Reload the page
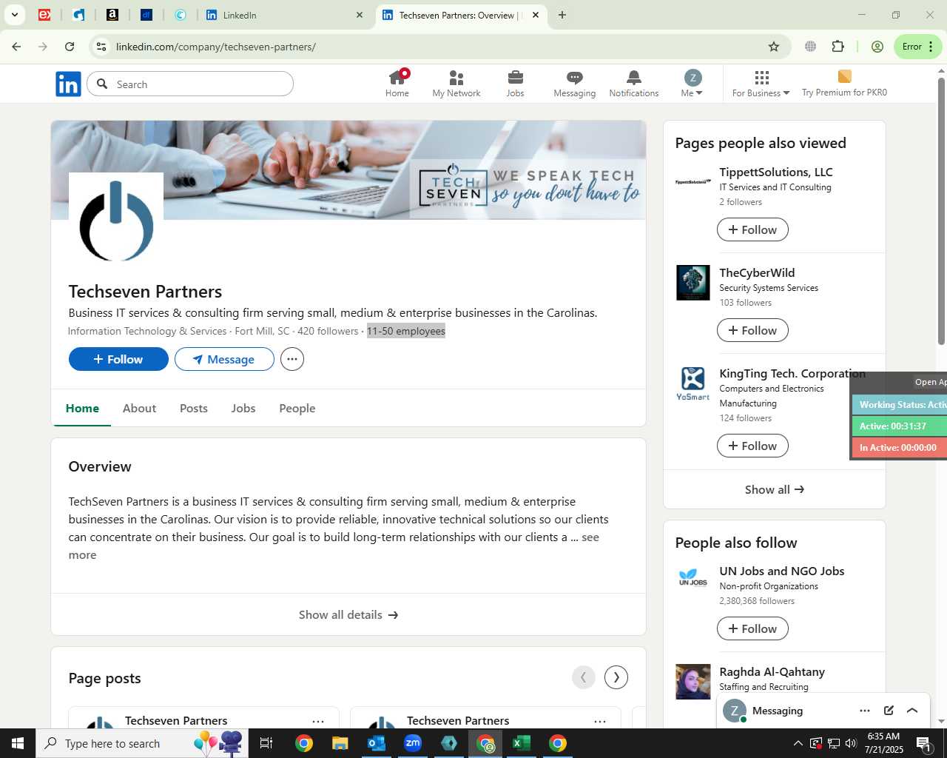 click(70, 47)
